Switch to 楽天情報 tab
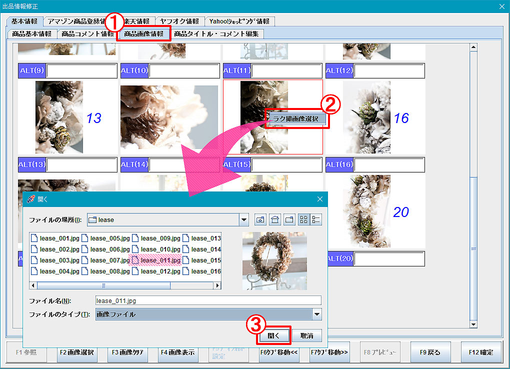This screenshot has height=369, width=510. (136, 21)
